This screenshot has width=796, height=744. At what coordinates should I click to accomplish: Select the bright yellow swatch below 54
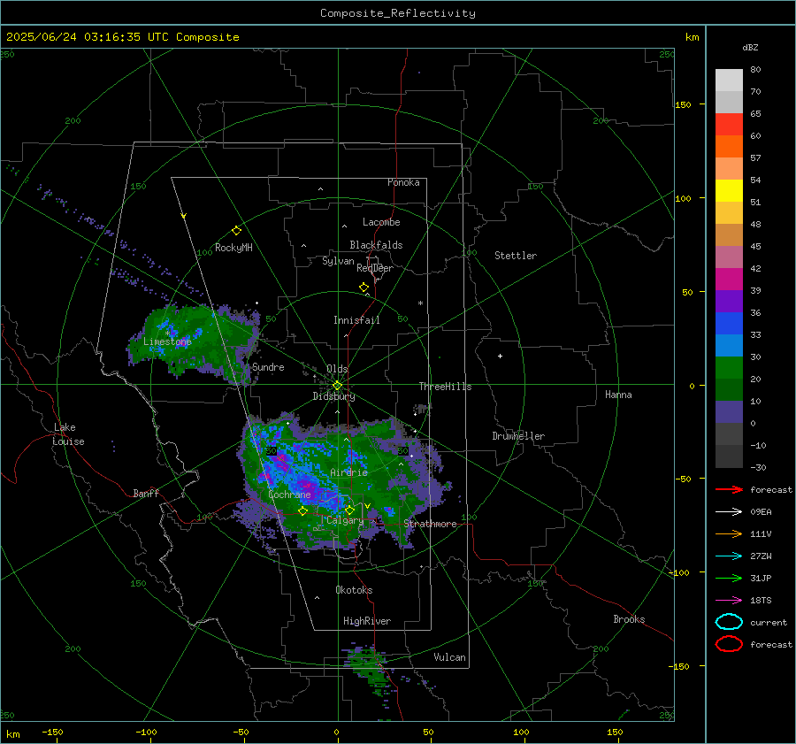coord(729,190)
